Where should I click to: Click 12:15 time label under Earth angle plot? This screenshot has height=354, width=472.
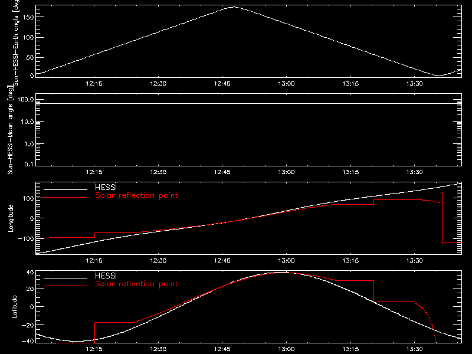point(94,84)
